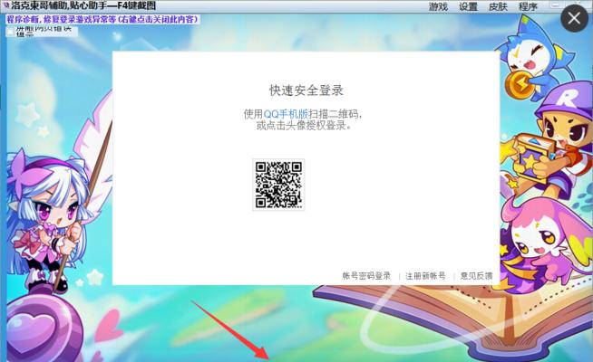Viewport: 593px width, 362px height.
Task: Open the 程序 menu
Action: (x=529, y=6)
